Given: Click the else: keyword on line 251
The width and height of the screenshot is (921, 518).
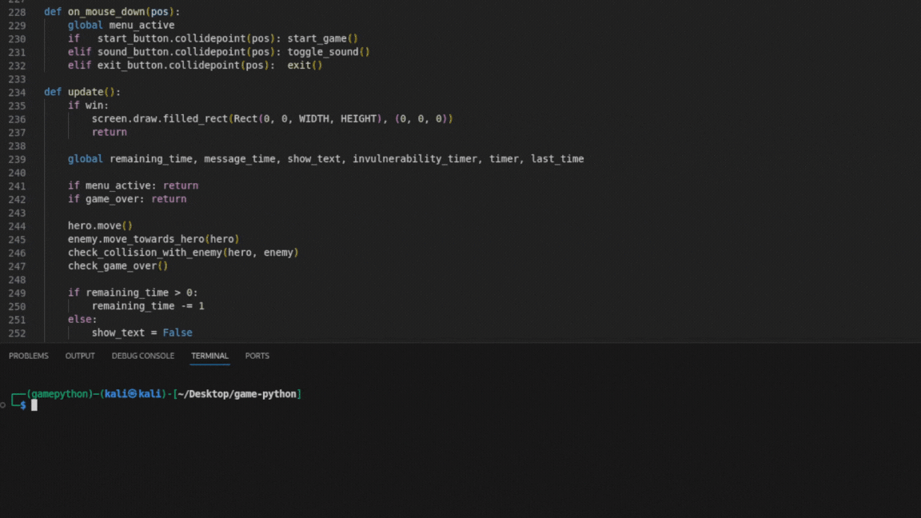Looking at the screenshot, I should click(x=82, y=320).
